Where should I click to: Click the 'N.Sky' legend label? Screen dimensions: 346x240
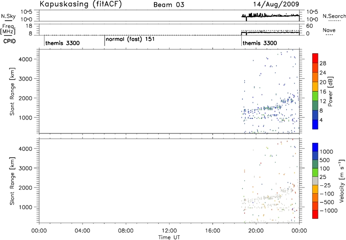click(8, 16)
